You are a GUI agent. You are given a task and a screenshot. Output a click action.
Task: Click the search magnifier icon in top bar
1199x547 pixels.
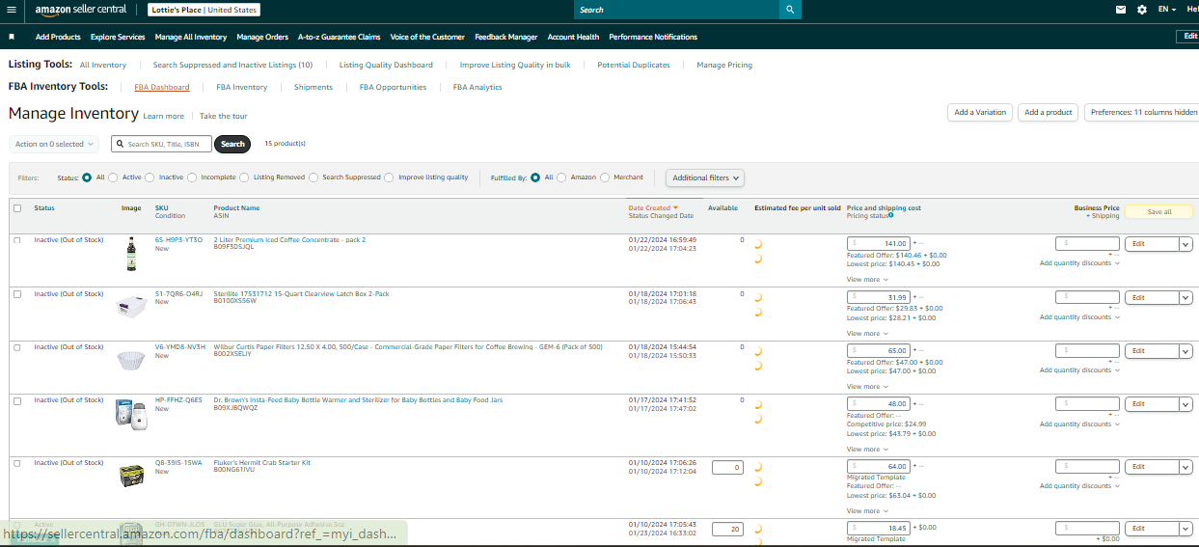coord(790,10)
